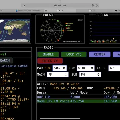
Task: Open the rightmost partially visible browser tab
Action: pos(117,11)
